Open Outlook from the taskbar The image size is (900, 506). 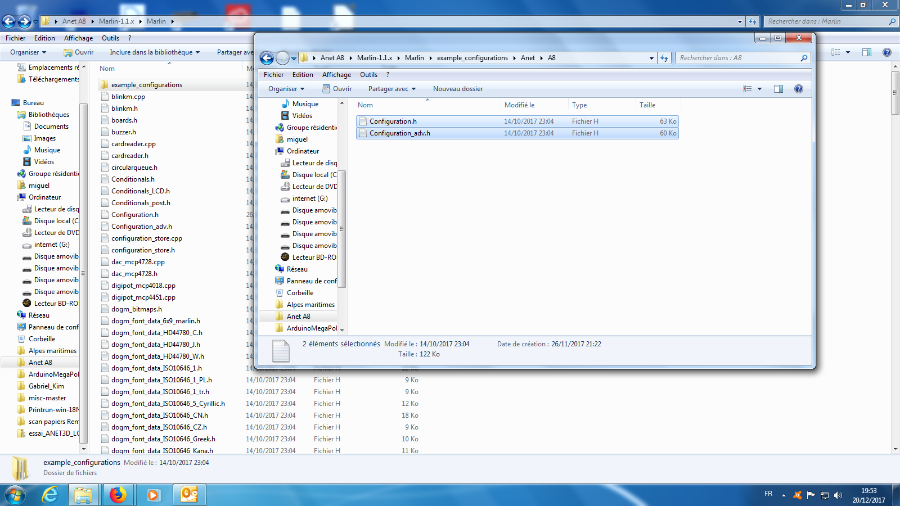pyautogui.click(x=189, y=495)
